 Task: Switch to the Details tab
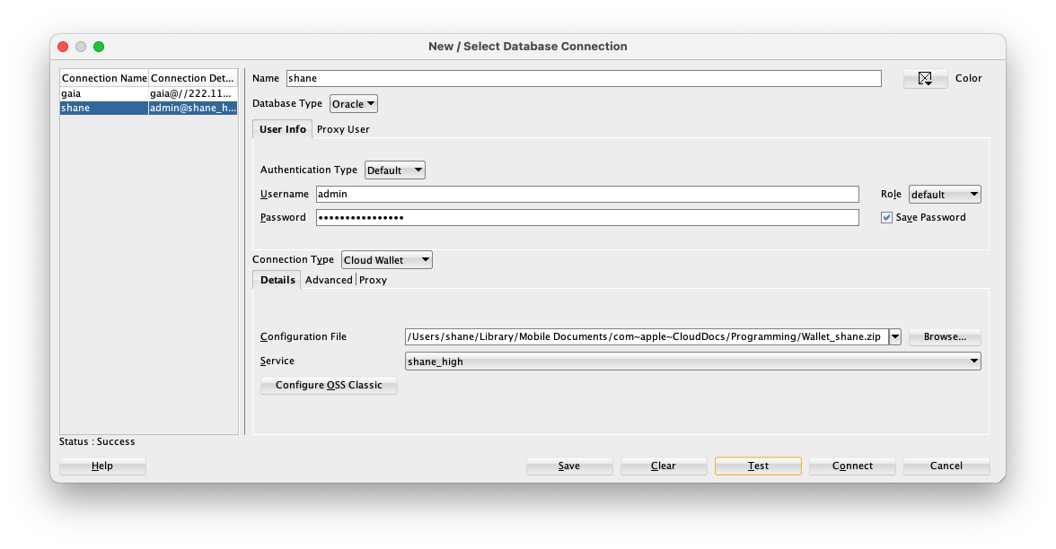[277, 280]
